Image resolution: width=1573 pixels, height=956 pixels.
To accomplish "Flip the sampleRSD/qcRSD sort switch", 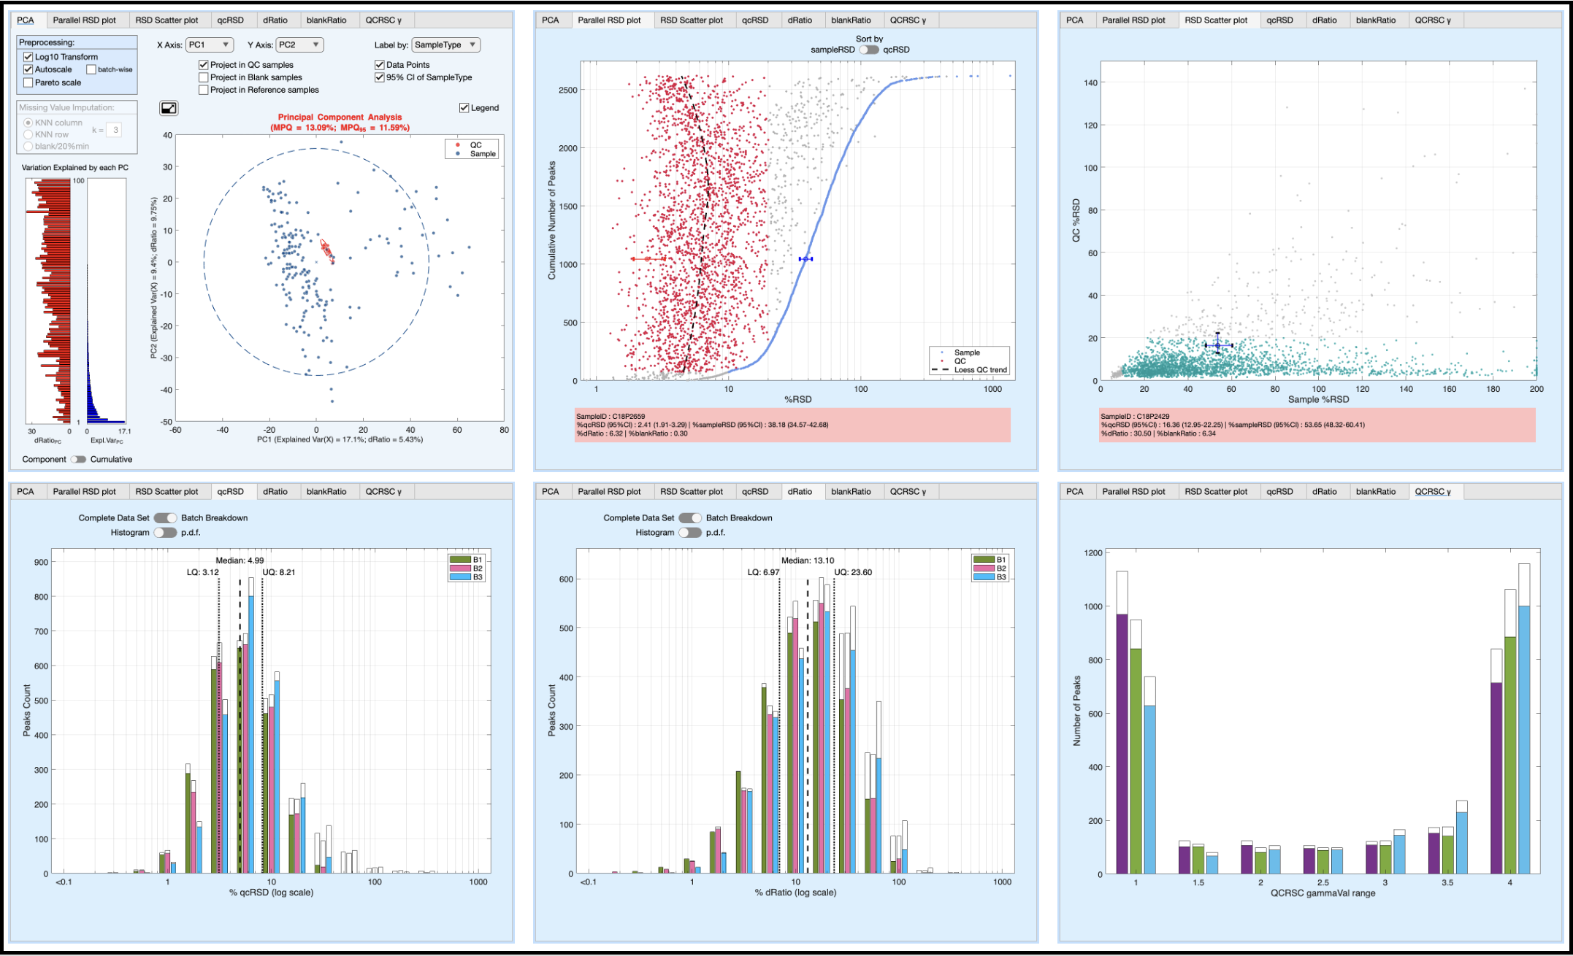I will [x=869, y=50].
